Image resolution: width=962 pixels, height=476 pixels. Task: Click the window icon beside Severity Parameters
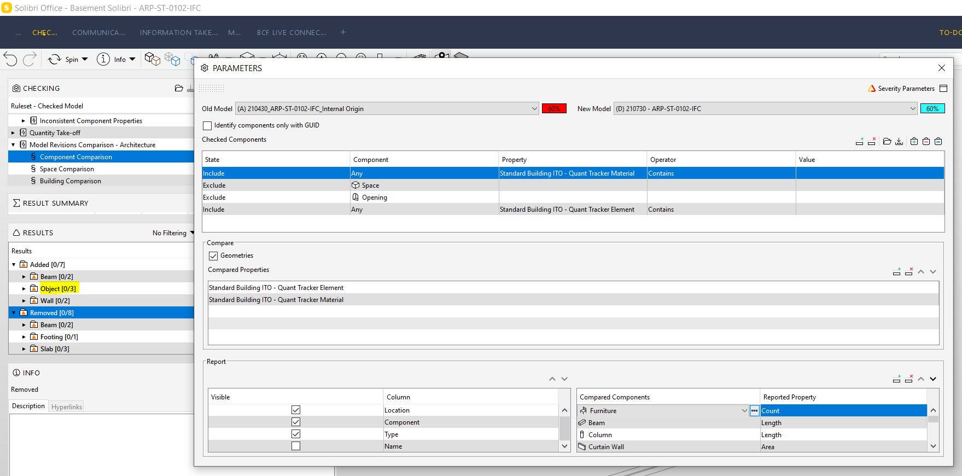tap(943, 89)
